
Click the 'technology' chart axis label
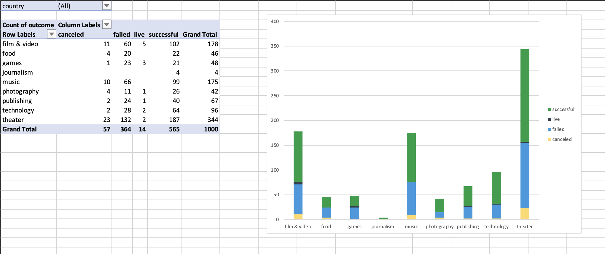[x=496, y=226]
